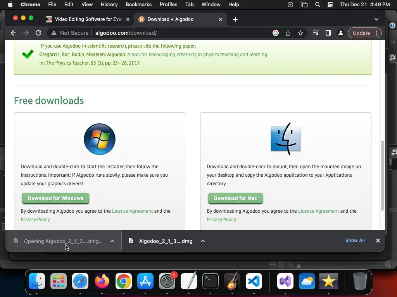Open the media control playlist icon
Viewport: 397px width, 297px height.
316,33
